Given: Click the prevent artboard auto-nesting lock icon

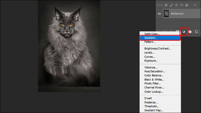Looking at the screenshot, I should pos(181,5).
